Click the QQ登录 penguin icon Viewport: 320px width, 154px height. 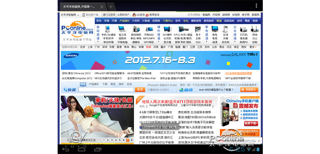pos(134,15)
